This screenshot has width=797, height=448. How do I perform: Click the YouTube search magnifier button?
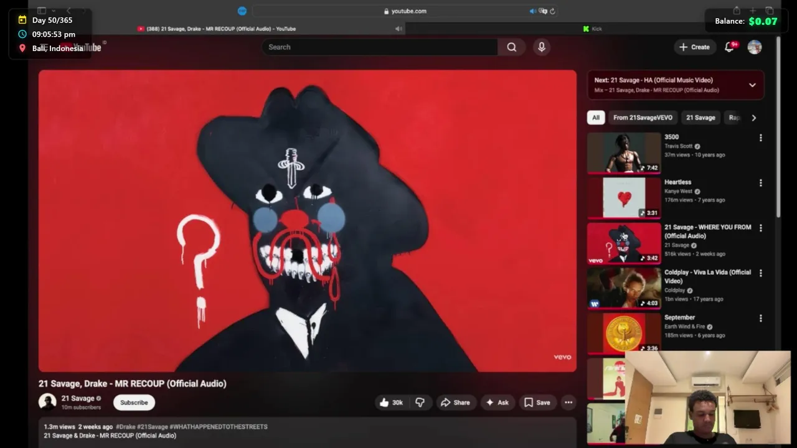[x=511, y=47]
